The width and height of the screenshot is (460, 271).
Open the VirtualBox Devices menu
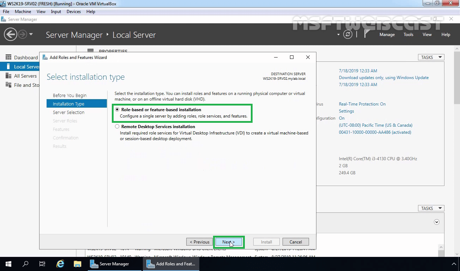click(73, 12)
